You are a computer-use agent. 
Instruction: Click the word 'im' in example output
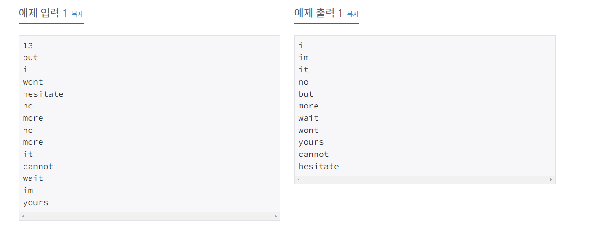(x=304, y=57)
